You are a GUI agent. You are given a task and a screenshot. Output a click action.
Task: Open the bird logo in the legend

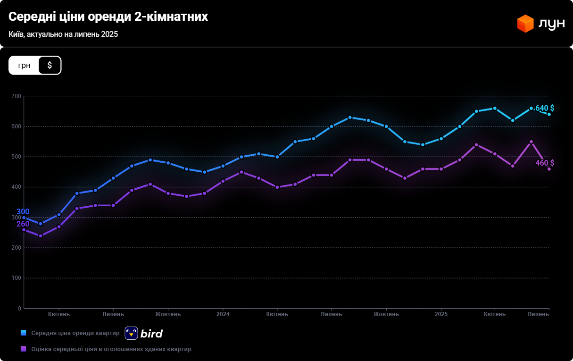(x=144, y=333)
